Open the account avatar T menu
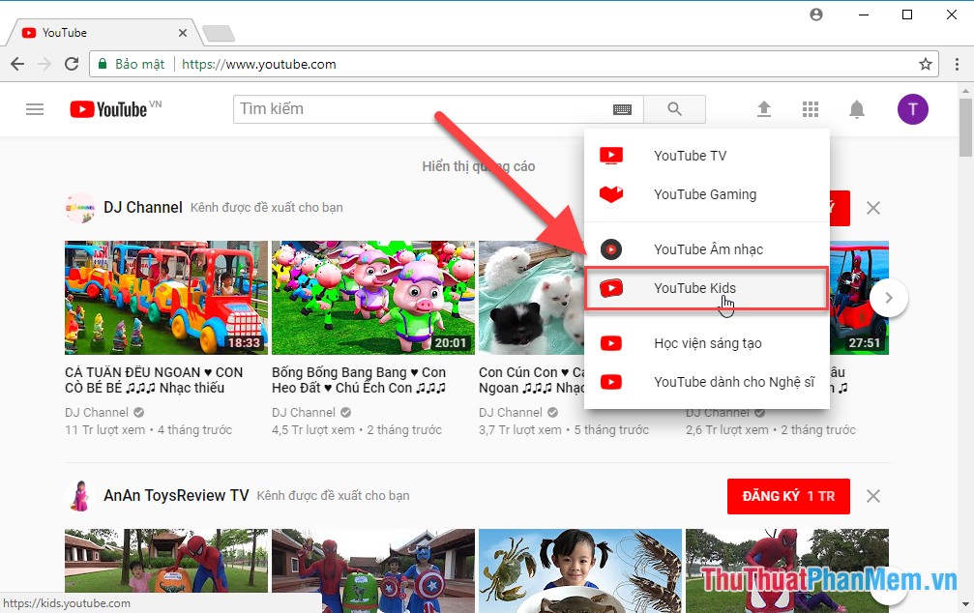This screenshot has height=613, width=974. [912, 108]
